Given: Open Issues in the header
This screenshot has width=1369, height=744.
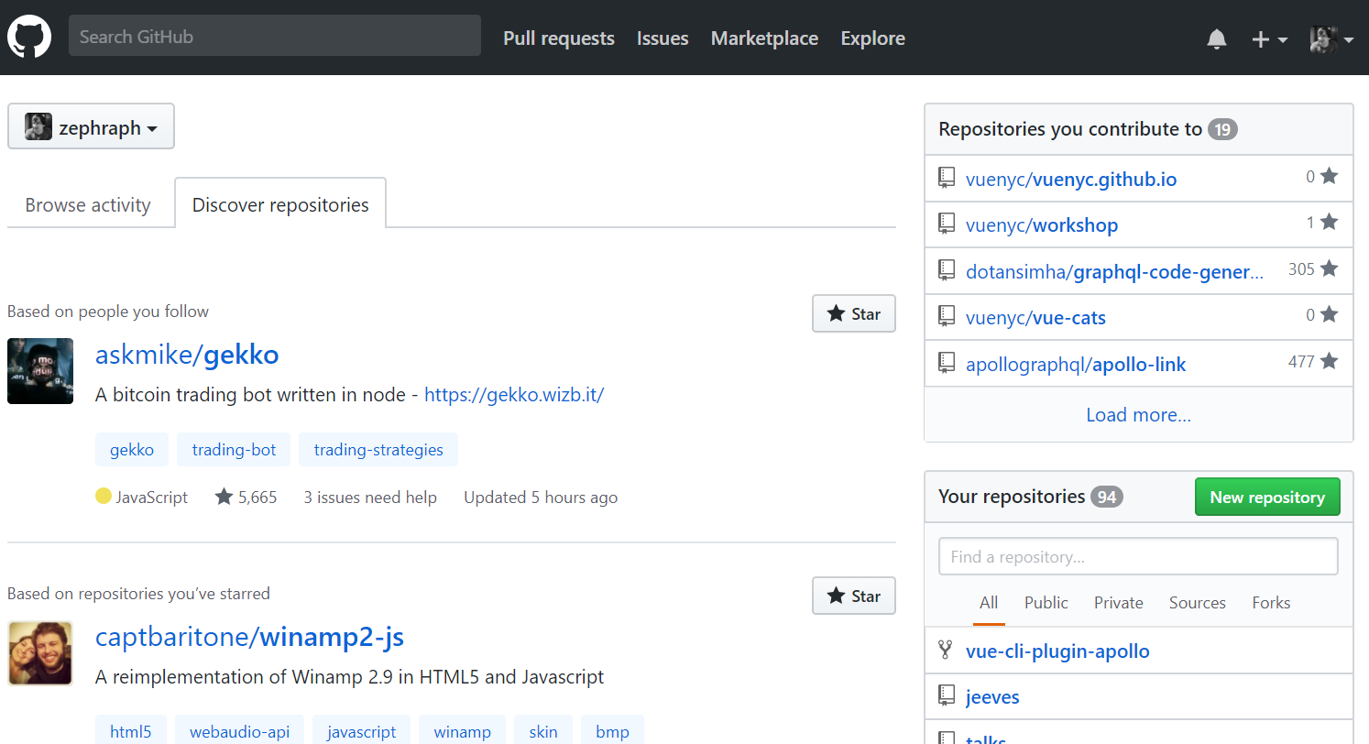Looking at the screenshot, I should [x=663, y=38].
